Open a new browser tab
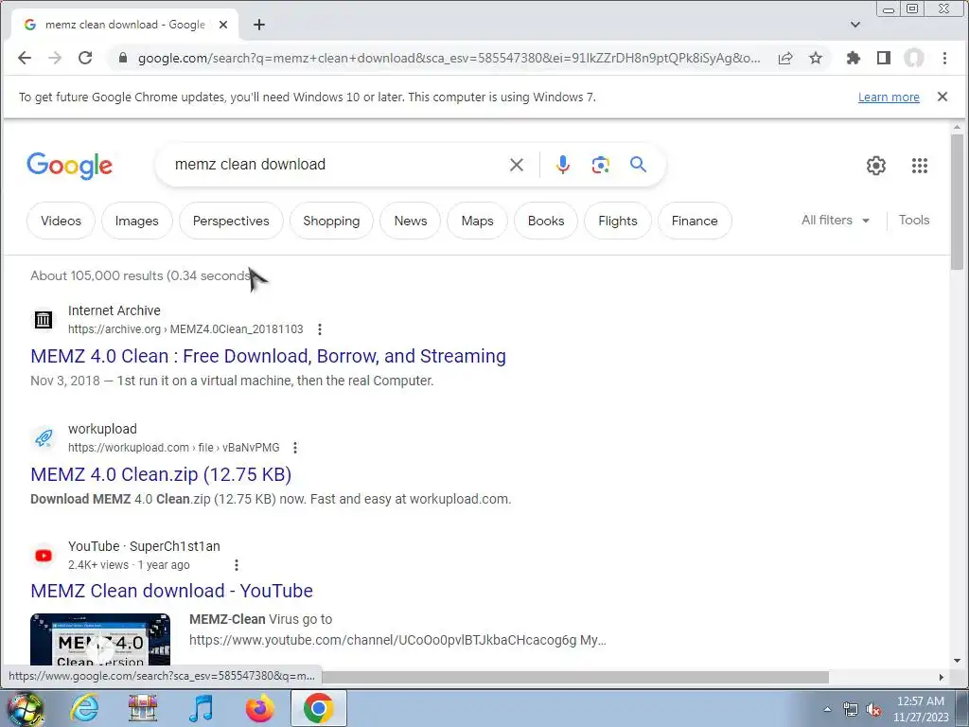Screen dimensions: 969x727 pos(259,25)
